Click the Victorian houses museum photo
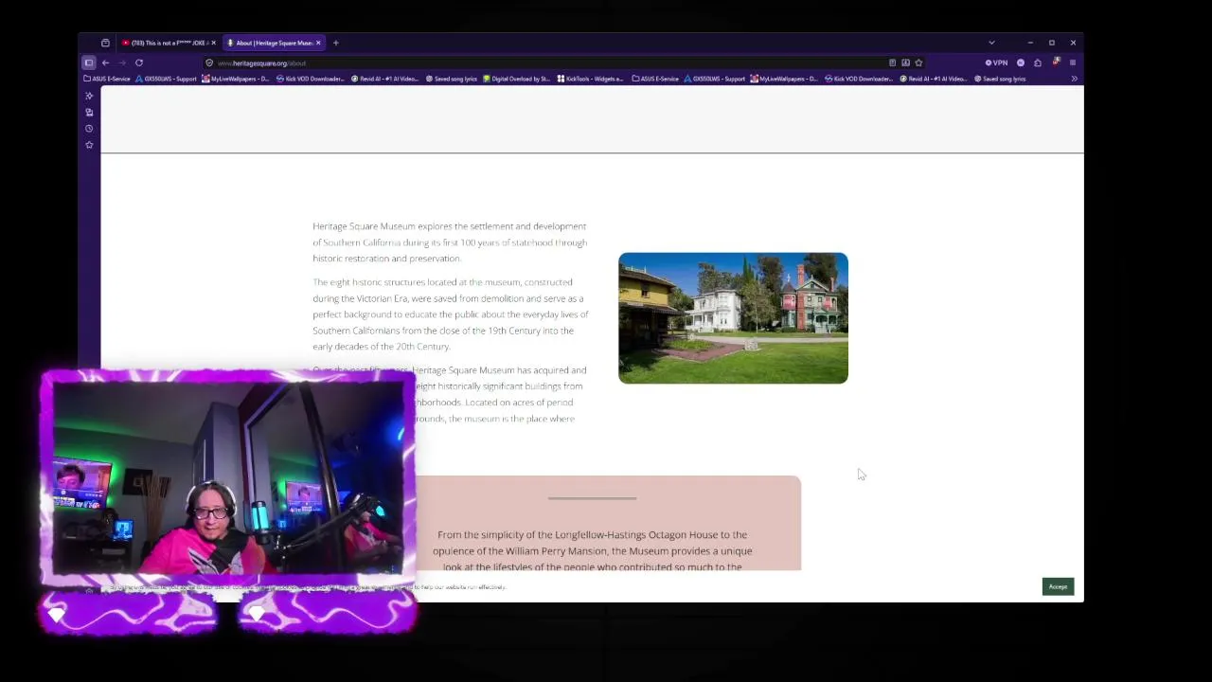This screenshot has height=682, width=1212. click(733, 318)
